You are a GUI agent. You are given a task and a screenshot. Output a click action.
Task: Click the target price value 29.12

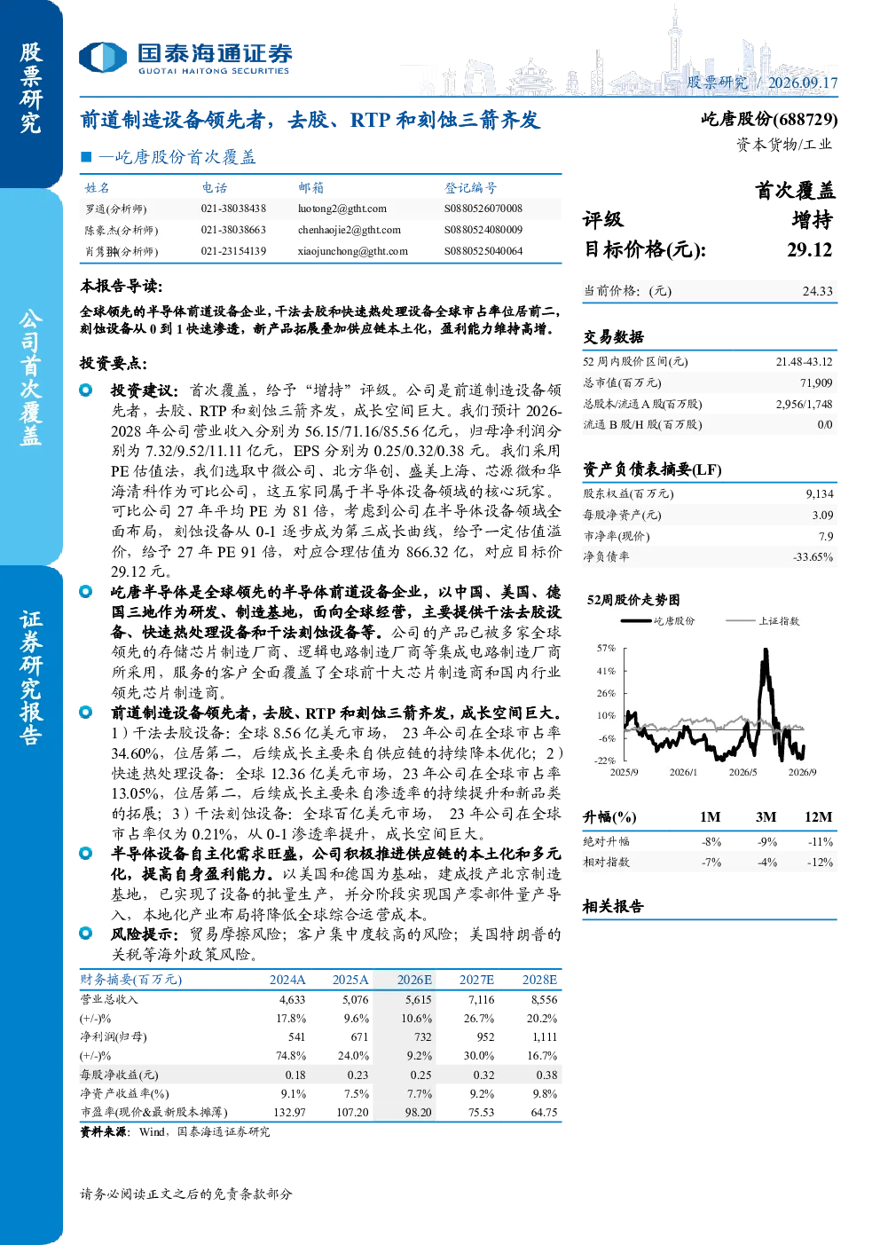(x=810, y=249)
